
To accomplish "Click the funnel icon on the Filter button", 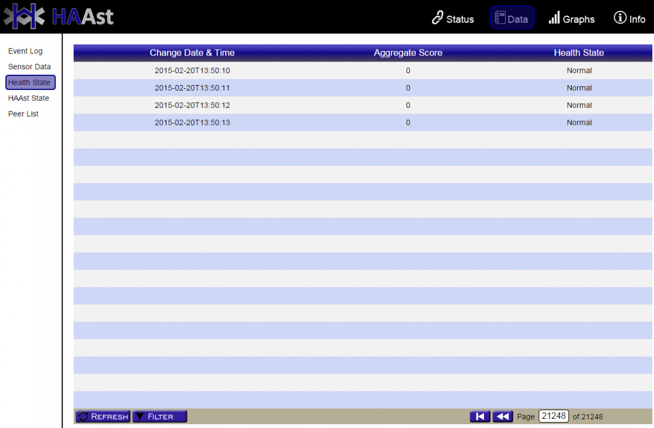I will 140,416.
